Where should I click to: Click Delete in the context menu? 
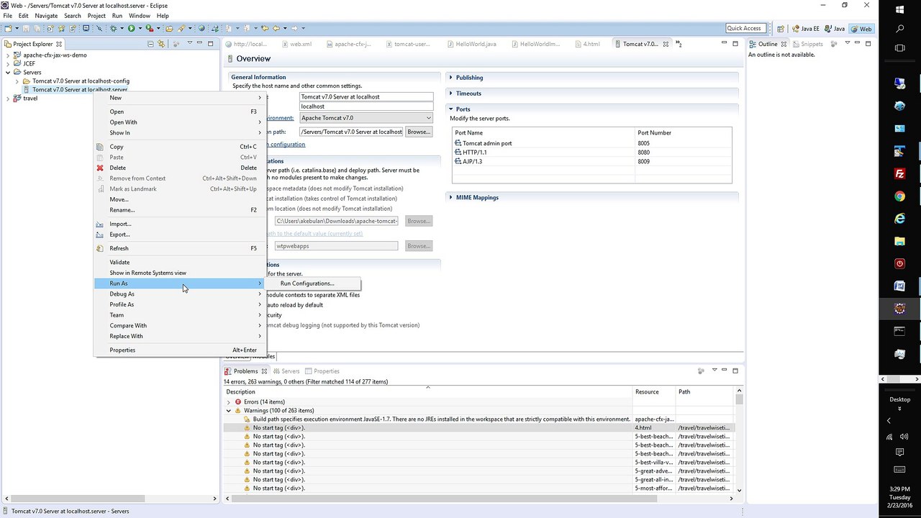pos(179,168)
